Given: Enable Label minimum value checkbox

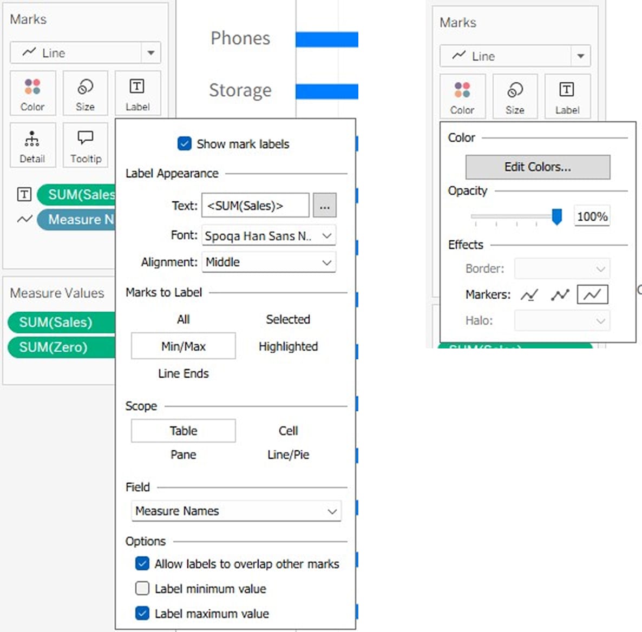Looking at the screenshot, I should point(142,588).
